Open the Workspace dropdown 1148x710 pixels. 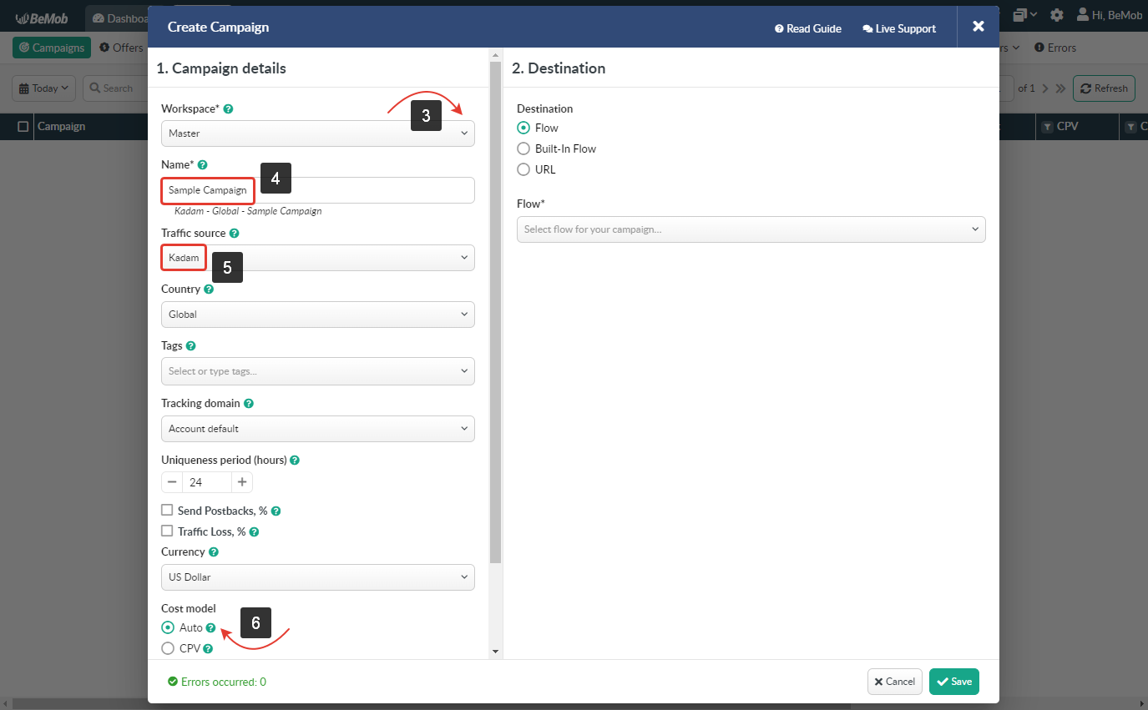coord(317,133)
